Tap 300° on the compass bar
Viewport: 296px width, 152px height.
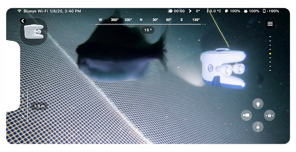[115, 20]
